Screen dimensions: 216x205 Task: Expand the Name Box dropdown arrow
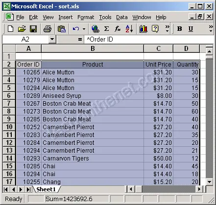tap(52, 39)
